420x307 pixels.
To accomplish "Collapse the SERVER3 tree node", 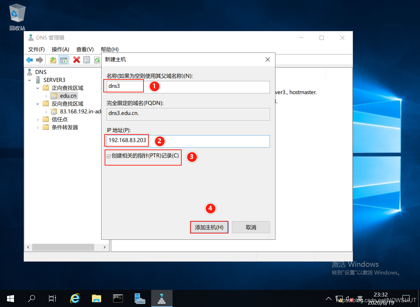I will tap(30, 80).
